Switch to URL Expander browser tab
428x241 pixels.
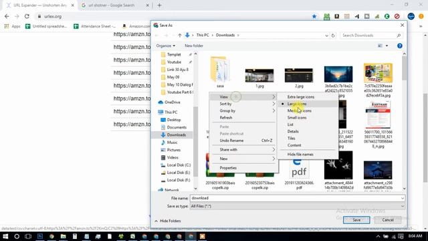40,5
